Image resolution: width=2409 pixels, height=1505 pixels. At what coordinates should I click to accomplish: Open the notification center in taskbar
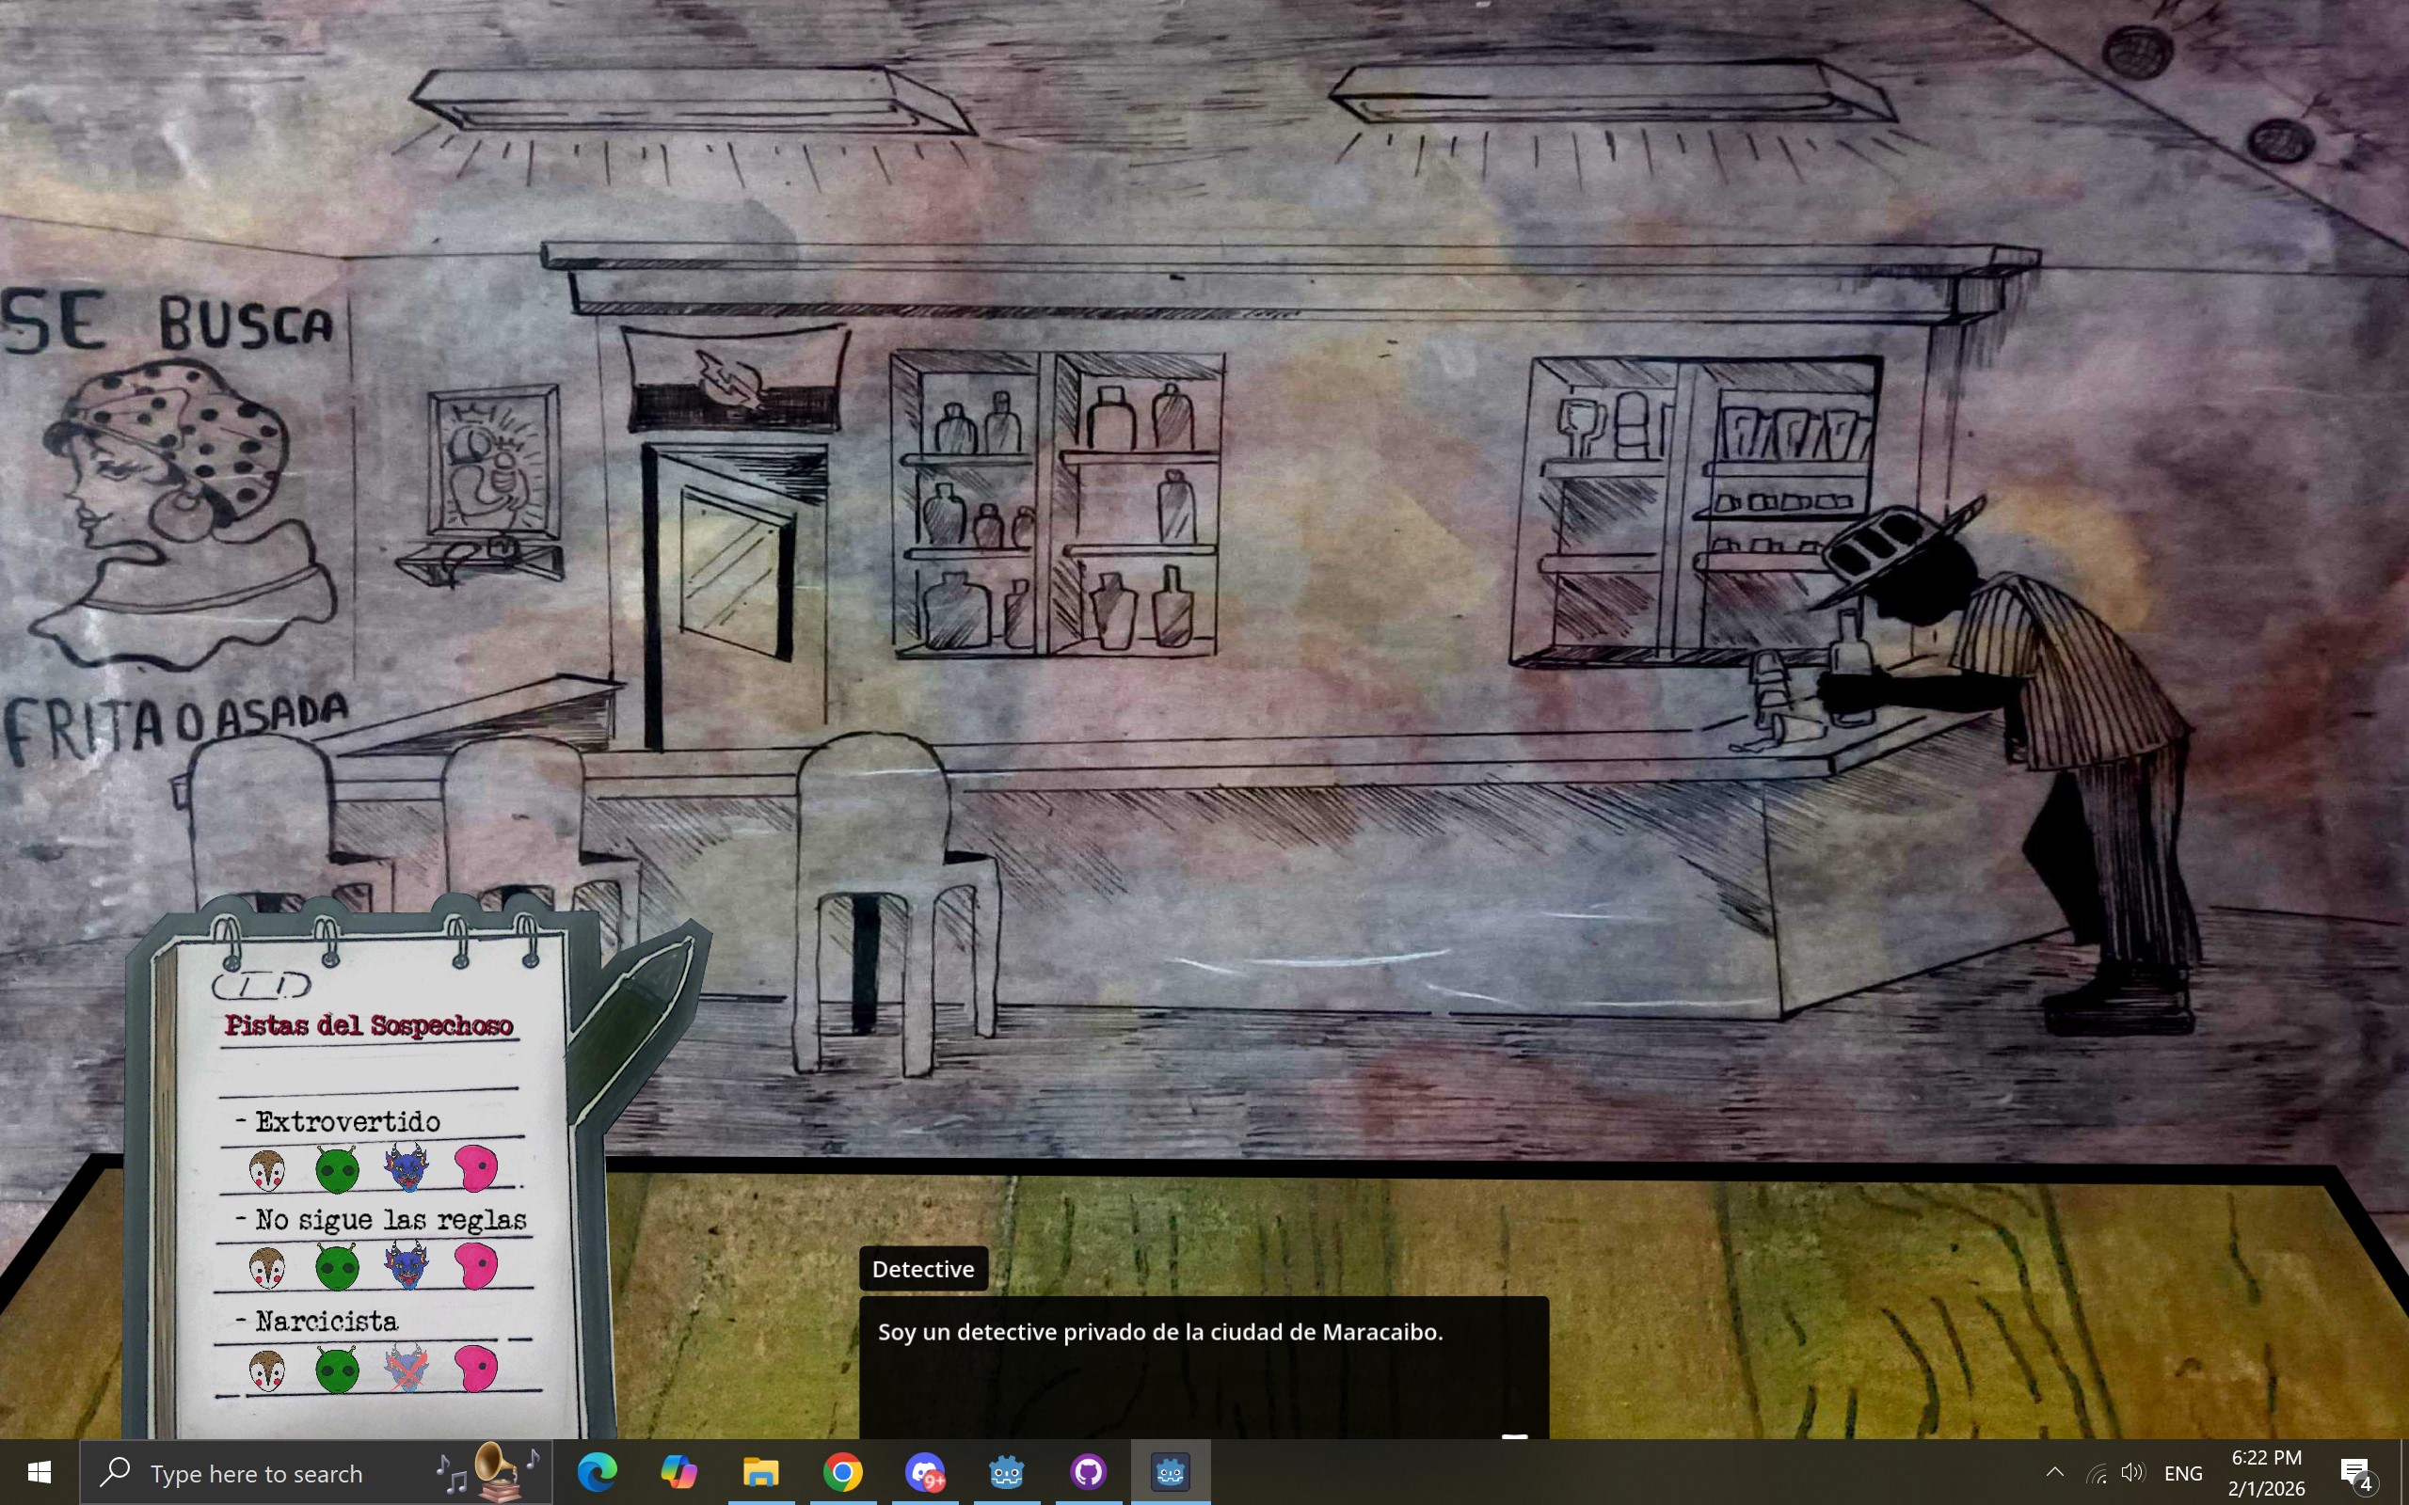pyautogui.click(x=2355, y=1472)
